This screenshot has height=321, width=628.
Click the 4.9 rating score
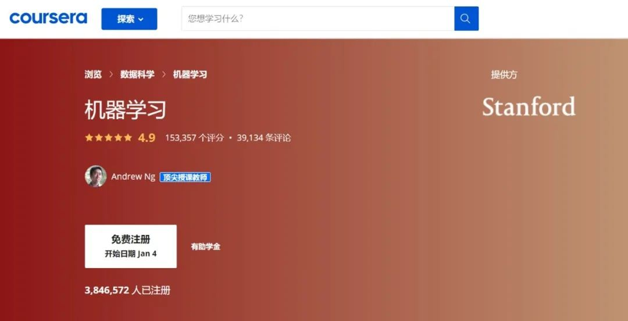(x=147, y=138)
